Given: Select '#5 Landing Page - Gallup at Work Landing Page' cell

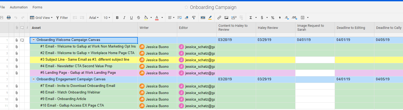Looking at the screenshot, I should (x=84, y=73).
